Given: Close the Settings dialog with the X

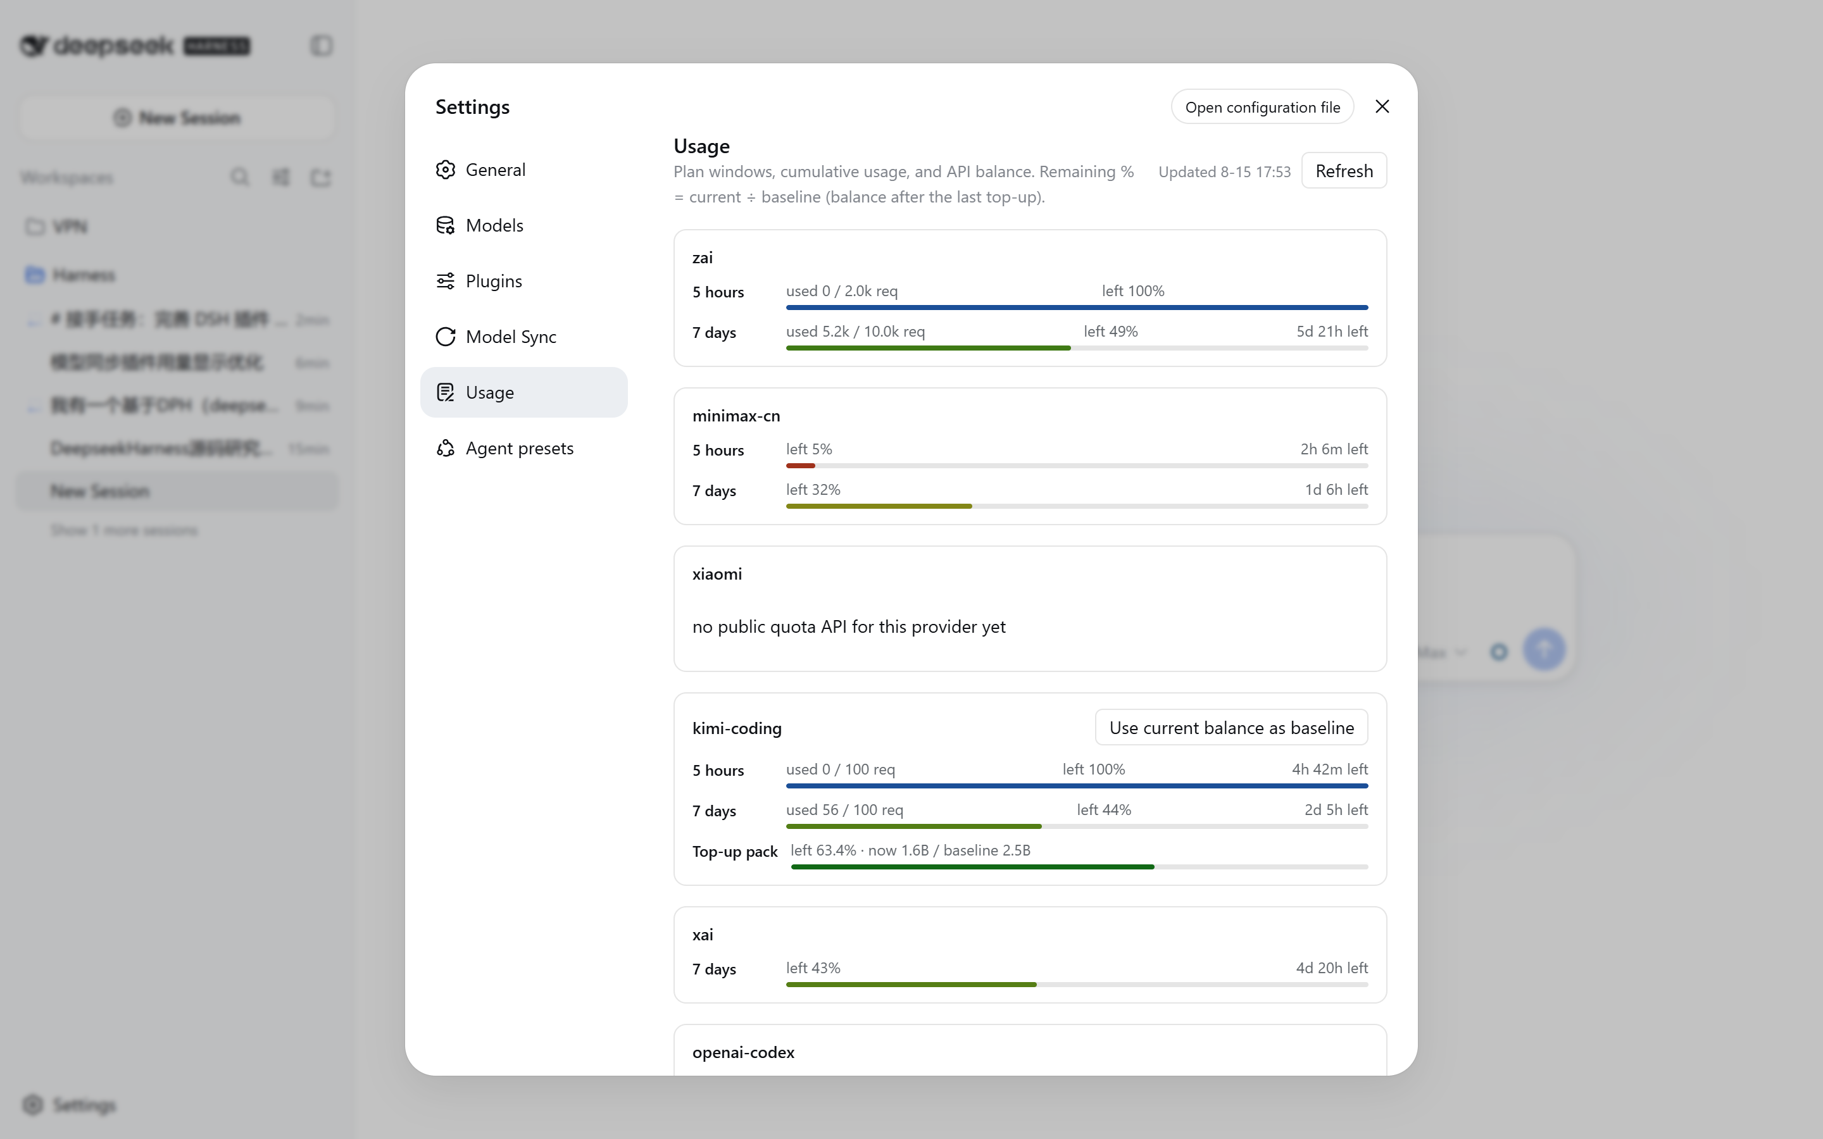Looking at the screenshot, I should (x=1382, y=107).
